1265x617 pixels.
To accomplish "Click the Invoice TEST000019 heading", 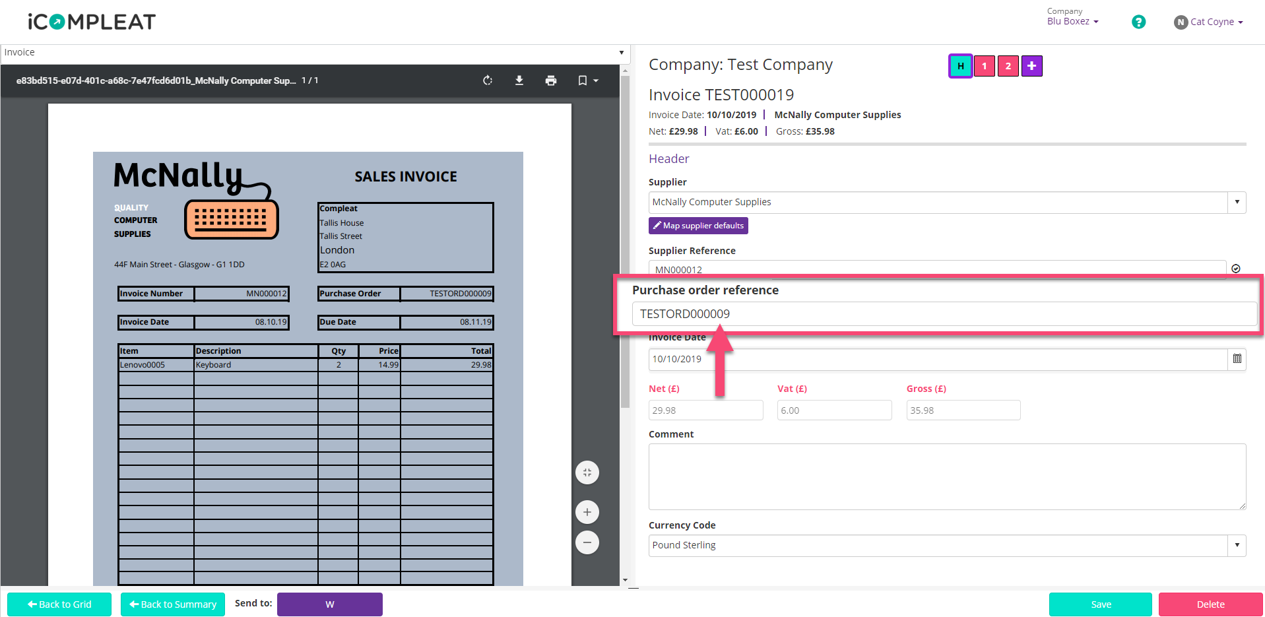I will click(721, 95).
